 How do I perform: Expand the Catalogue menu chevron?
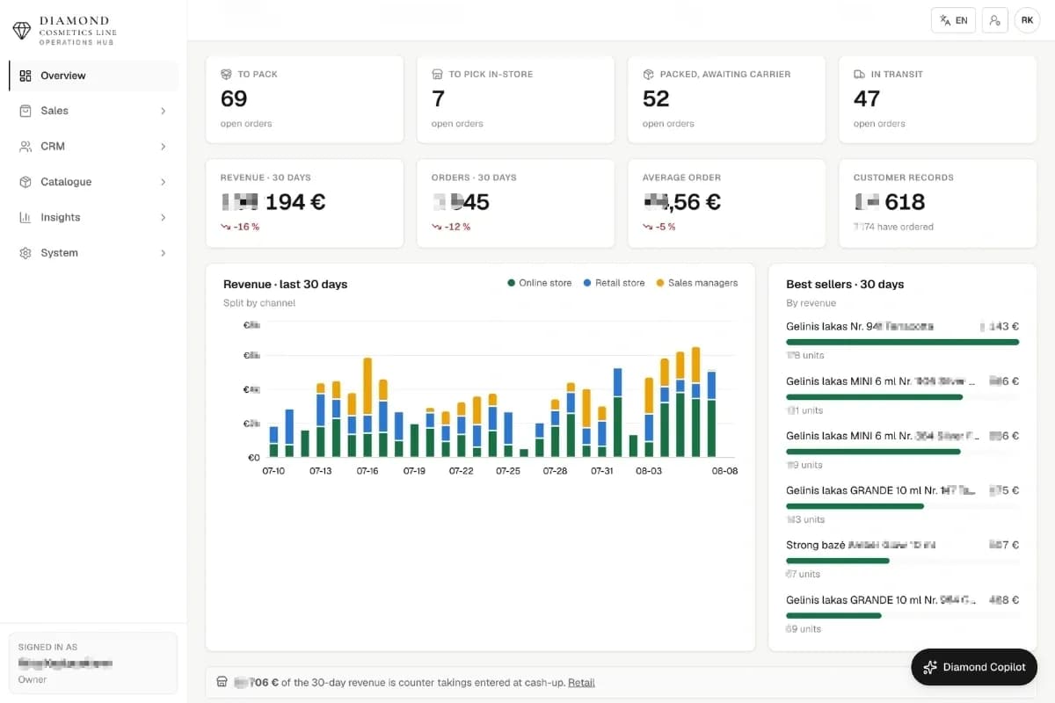pos(164,182)
